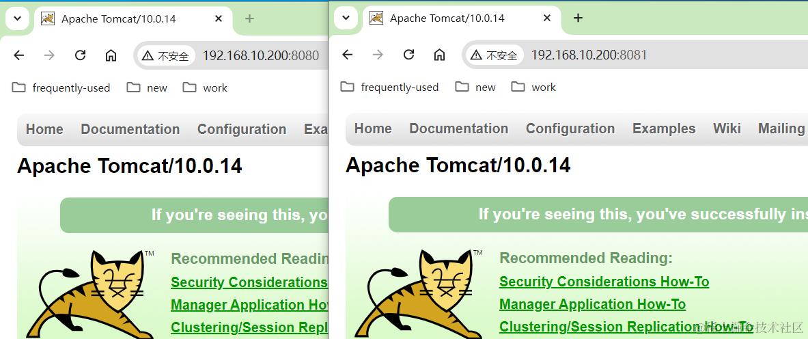Open Documentation in the left Tomcat page
The image size is (808, 339).
(130, 129)
